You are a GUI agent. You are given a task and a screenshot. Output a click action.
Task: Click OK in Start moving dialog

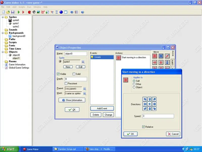point(131,134)
